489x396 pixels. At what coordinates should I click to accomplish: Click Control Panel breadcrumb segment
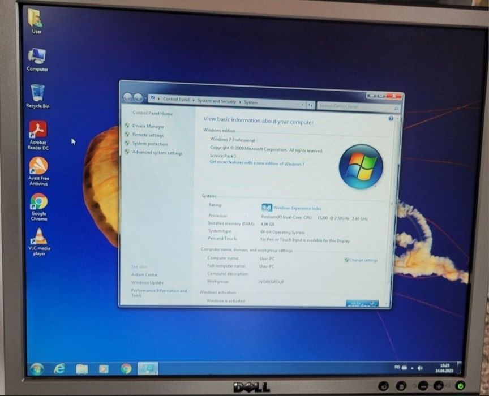point(176,99)
